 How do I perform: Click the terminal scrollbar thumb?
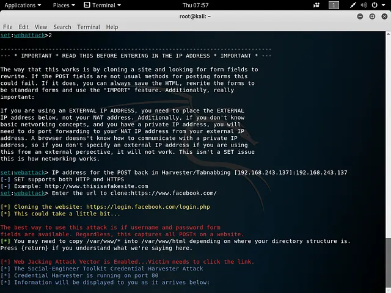[389, 261]
